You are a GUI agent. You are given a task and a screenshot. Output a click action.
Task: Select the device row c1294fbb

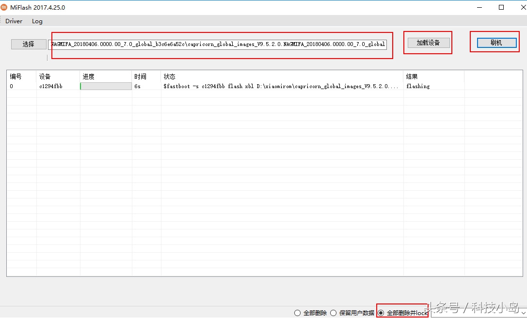(57, 86)
